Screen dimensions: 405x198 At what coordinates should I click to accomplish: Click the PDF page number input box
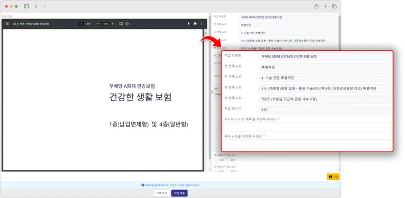point(81,24)
